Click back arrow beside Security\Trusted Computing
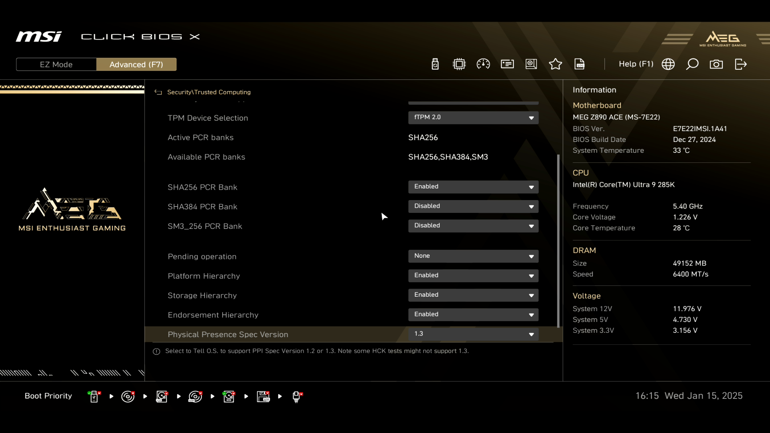770x433 pixels. [158, 92]
